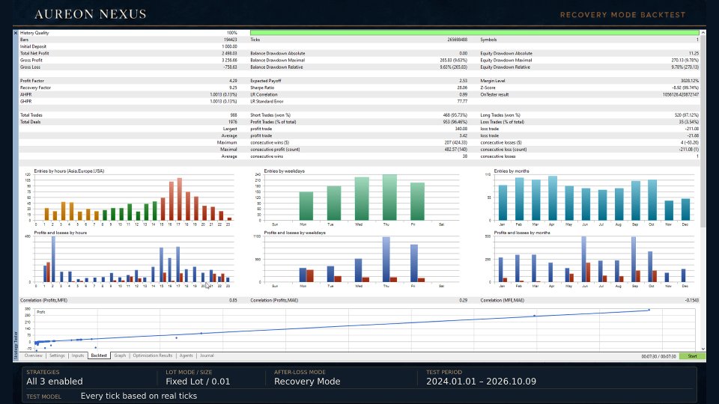Click the RECOVERY MODE BACKTEST heading

click(622, 15)
